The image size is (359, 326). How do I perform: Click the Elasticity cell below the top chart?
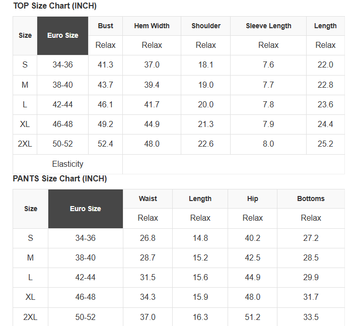point(67,164)
